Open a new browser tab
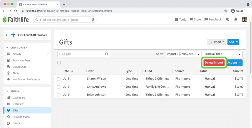The width and height of the screenshot is (252, 128). (64, 4)
